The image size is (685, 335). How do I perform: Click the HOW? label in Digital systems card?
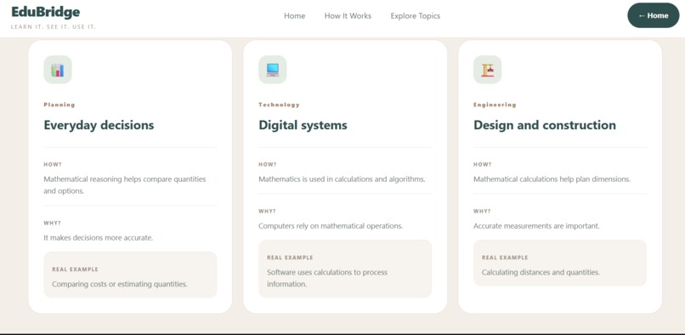pos(268,164)
